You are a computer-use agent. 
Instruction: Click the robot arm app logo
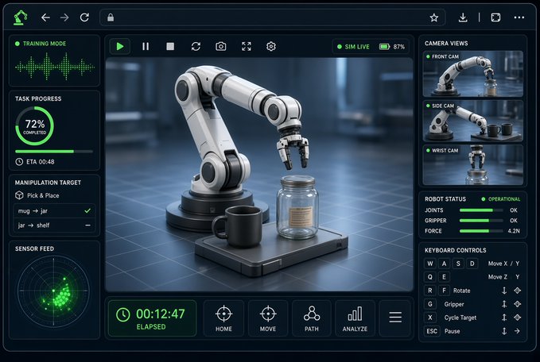pos(21,17)
